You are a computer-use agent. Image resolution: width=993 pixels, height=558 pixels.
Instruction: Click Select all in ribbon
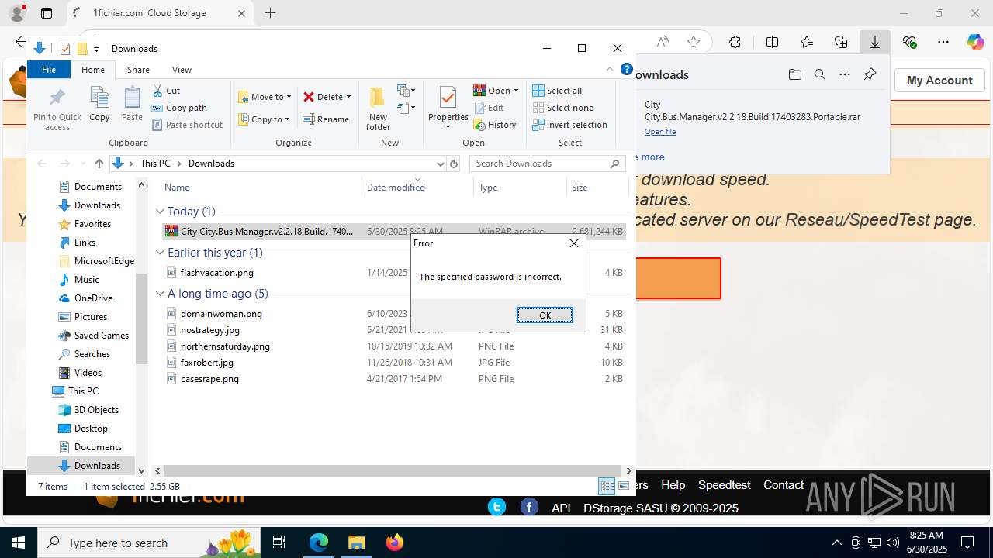(x=557, y=91)
